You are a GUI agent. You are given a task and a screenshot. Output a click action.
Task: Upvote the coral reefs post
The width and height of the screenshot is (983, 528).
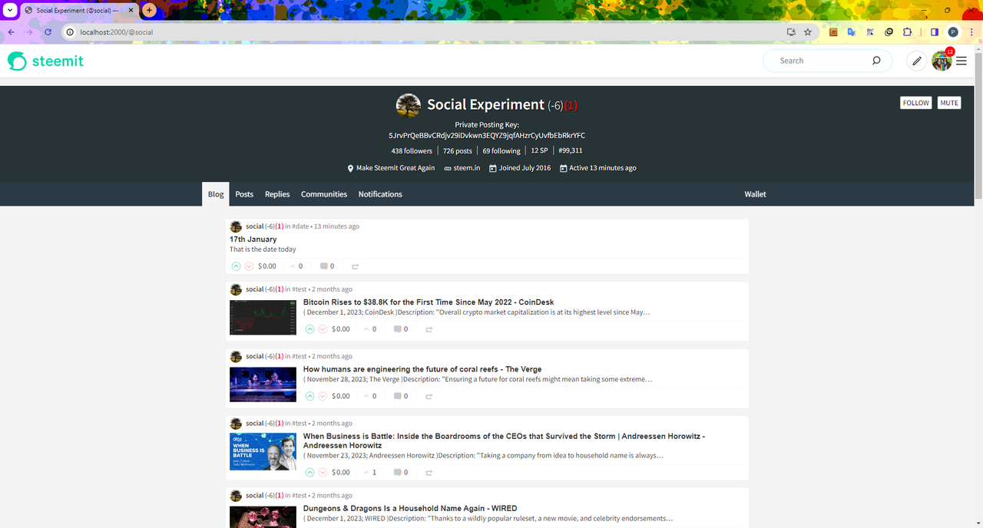click(309, 396)
